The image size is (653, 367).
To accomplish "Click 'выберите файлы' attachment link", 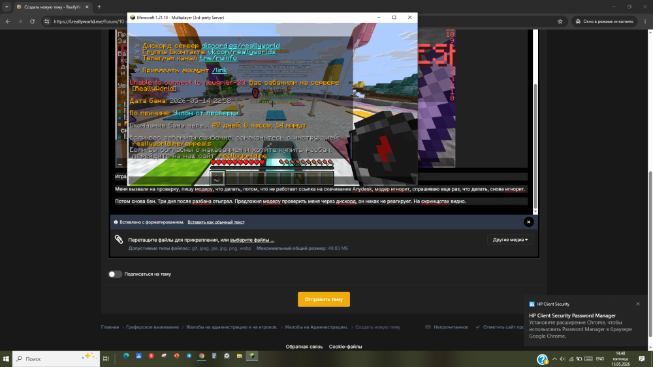I will pyautogui.click(x=252, y=240).
